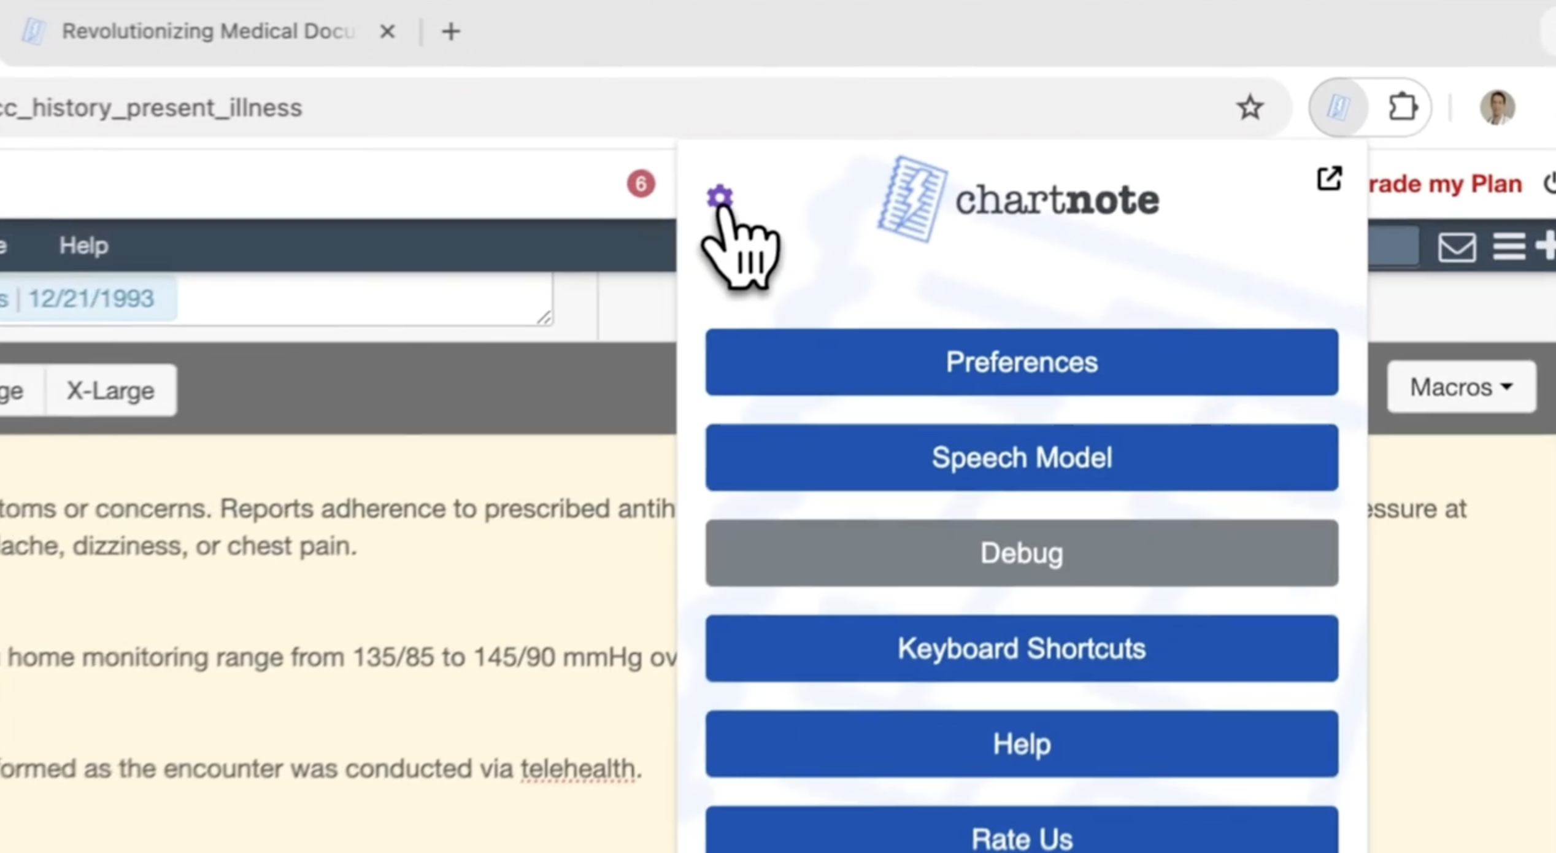Select X-Large text size

(x=110, y=391)
